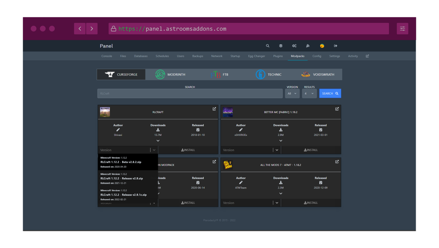Collapse the RLCraft Version dropdown
Viewport: 439px width, 248px height.
point(128,150)
